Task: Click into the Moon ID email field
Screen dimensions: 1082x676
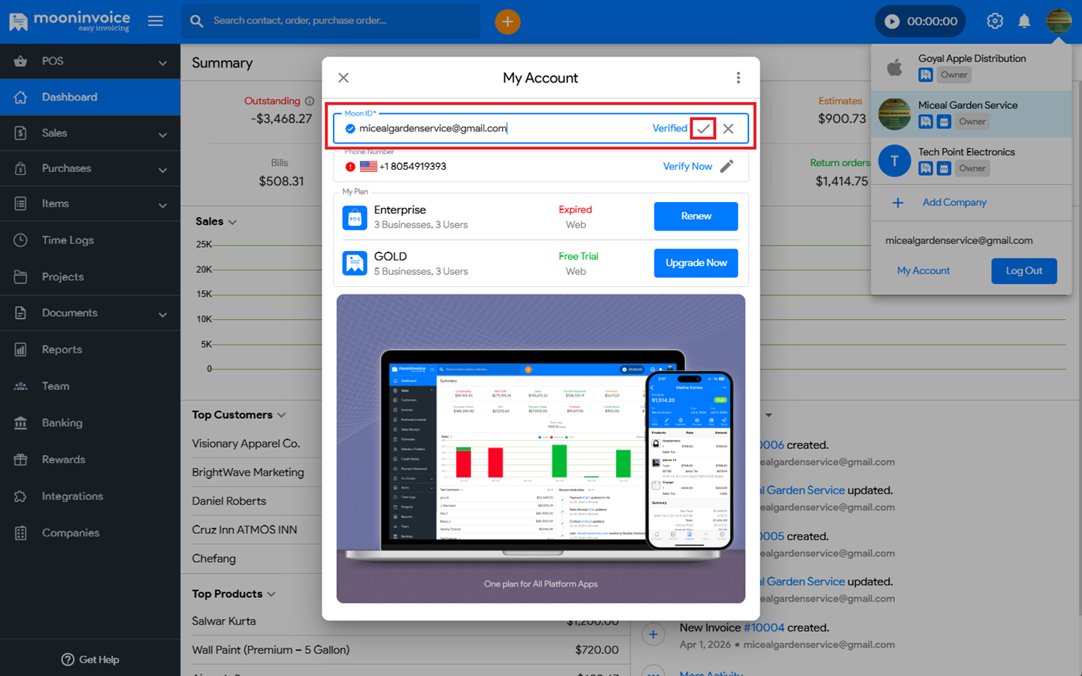Action: [x=496, y=128]
